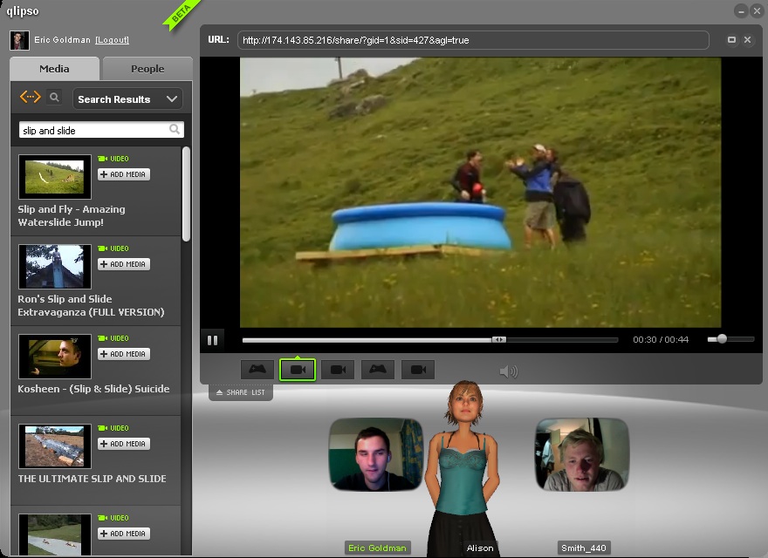Click the magnifier icon beside Search Results
Viewport: 768px width, 558px height.
click(x=54, y=98)
